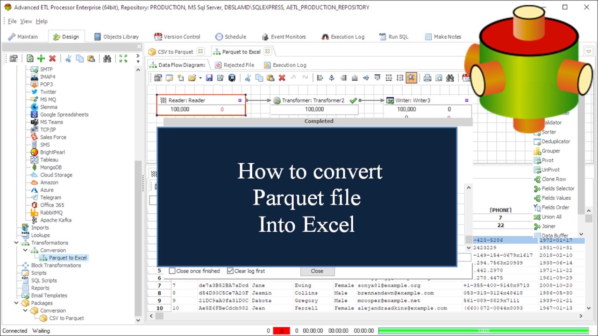598x336 pixels.
Task: Open the Version Control tab
Action: [x=177, y=36]
